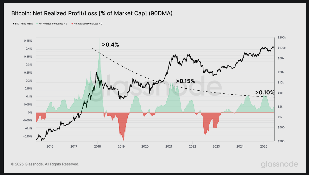309x175 pixels.
Task: Click the black BTC Price legend dot
Action: pos(13,24)
